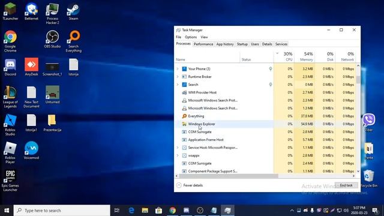This screenshot has height=216, width=384.
Task: Open volume control in system tray
Action: coord(346,211)
